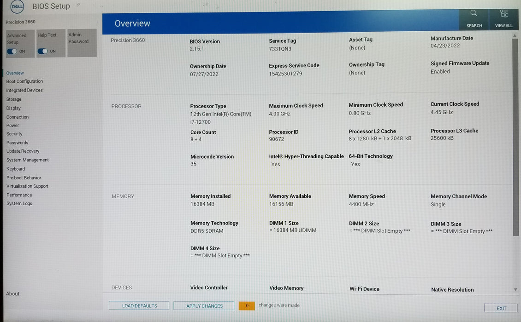Open Update,Recovery section
521x322 pixels.
(x=23, y=151)
